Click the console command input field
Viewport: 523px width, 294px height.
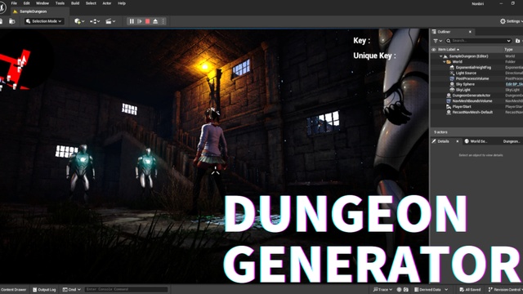(x=126, y=289)
